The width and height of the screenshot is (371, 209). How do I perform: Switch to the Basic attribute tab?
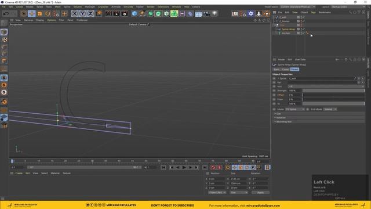(x=277, y=70)
